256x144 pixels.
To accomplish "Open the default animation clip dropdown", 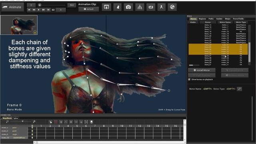I will tap(88, 9).
